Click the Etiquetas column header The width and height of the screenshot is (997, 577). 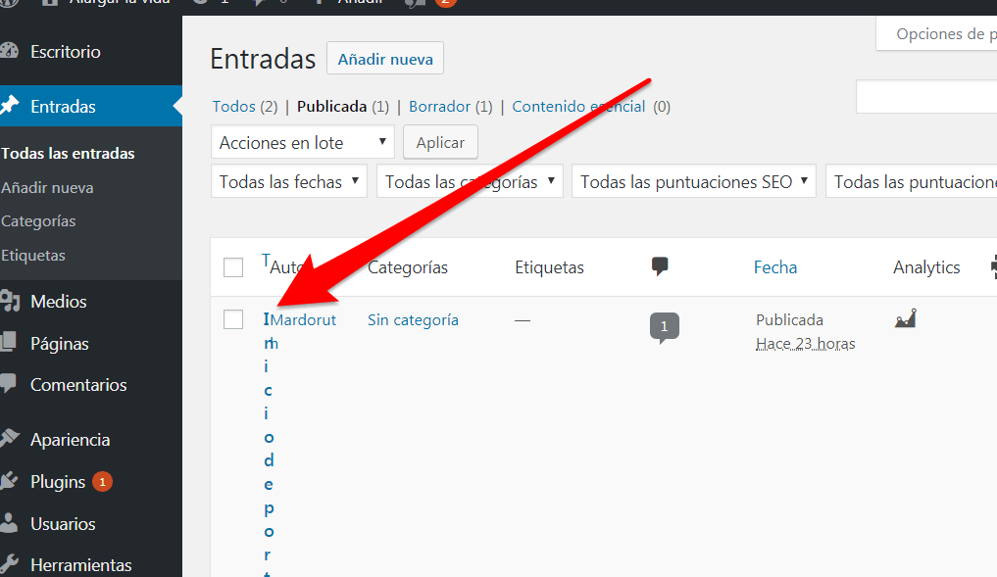point(549,267)
